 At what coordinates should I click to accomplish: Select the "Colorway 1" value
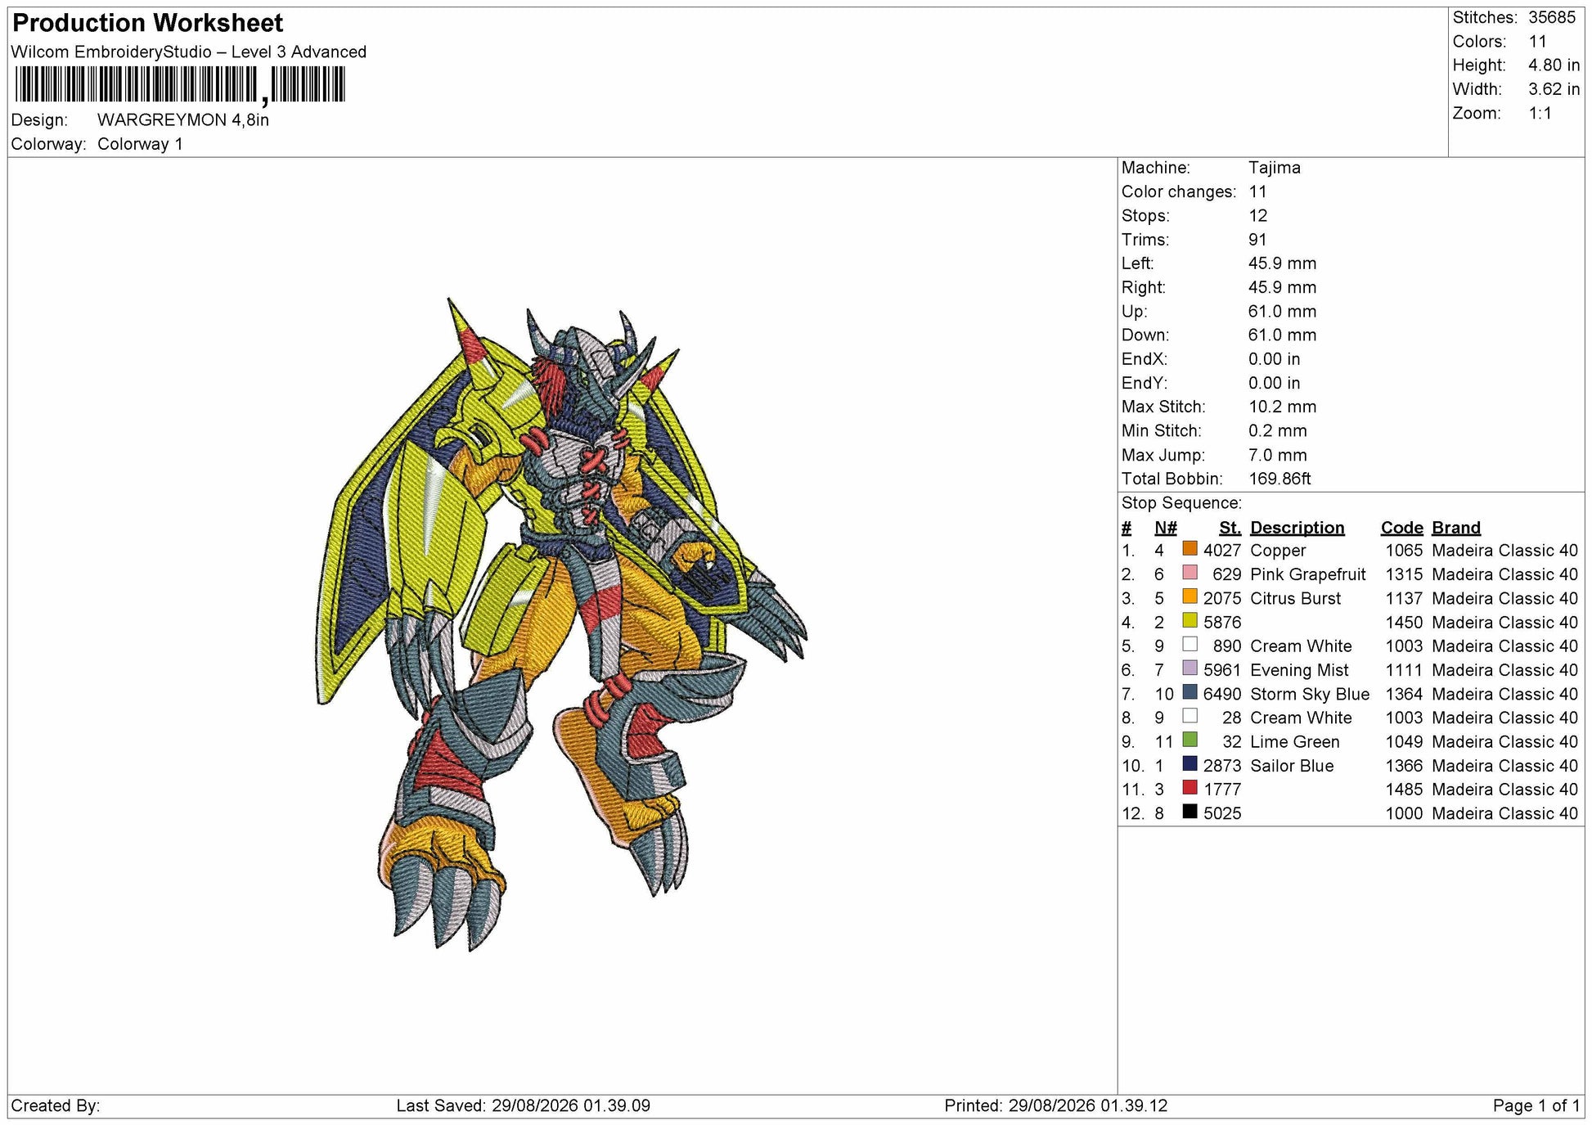coord(140,144)
